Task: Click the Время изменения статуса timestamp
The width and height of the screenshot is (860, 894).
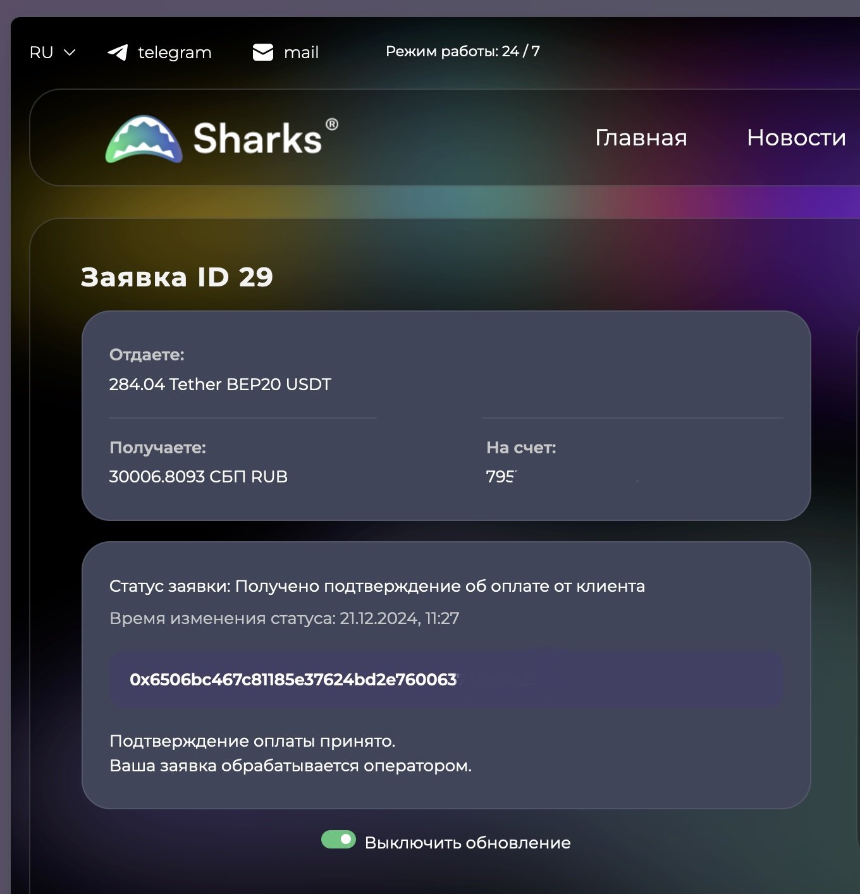Action: (x=285, y=618)
